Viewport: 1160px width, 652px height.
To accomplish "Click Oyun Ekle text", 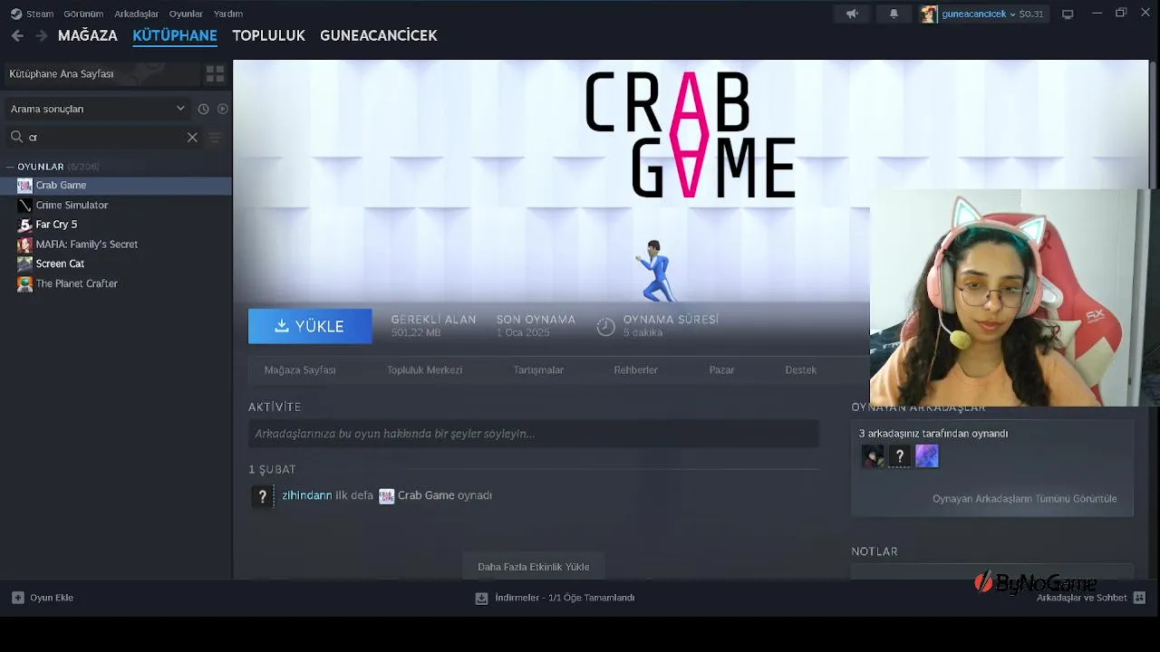I will pyautogui.click(x=52, y=598).
